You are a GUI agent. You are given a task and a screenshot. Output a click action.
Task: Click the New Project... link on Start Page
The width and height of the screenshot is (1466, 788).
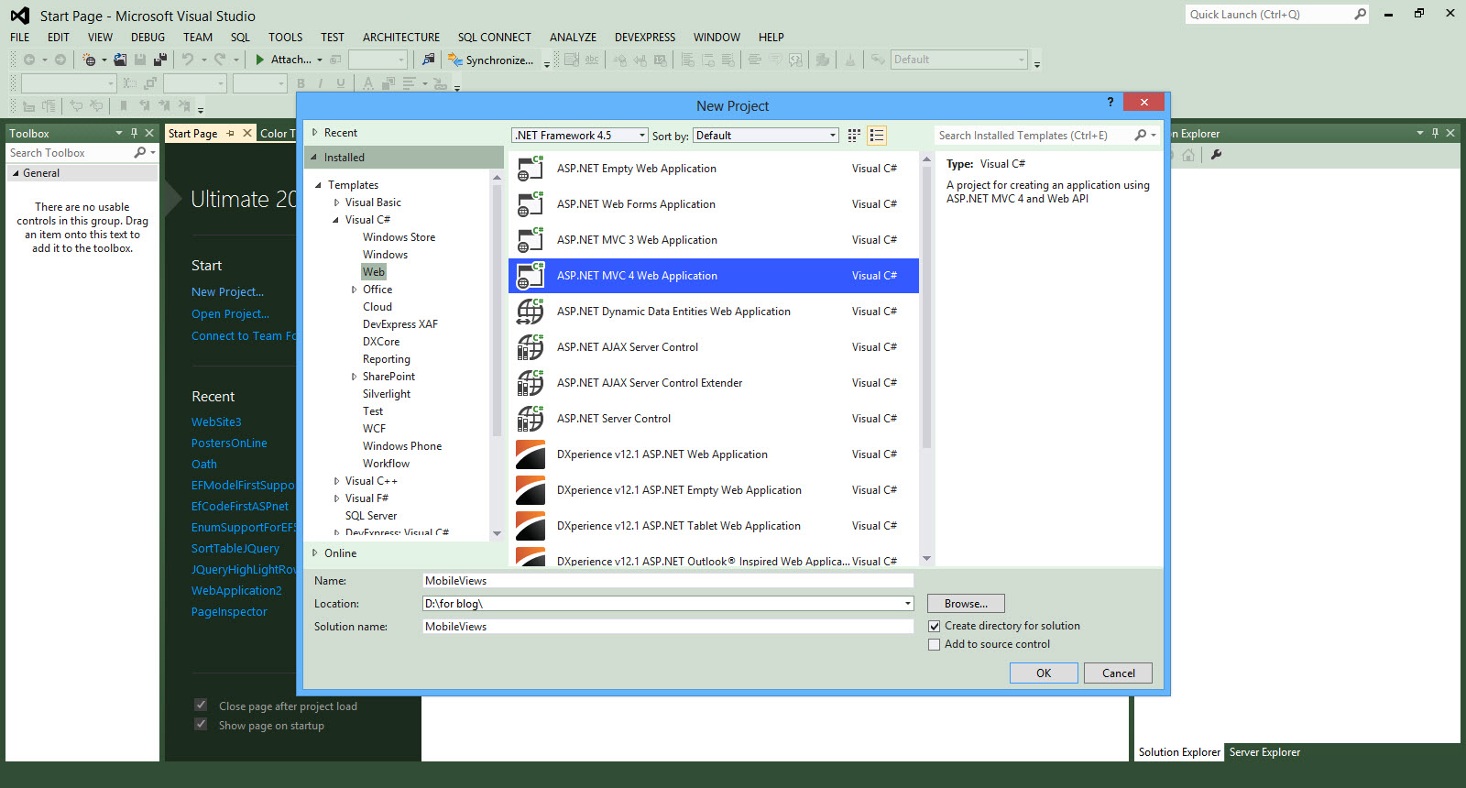click(x=227, y=292)
